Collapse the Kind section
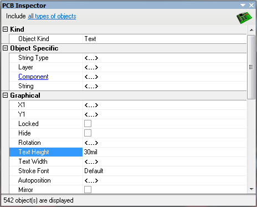This screenshot has width=257, height=207. click(x=6, y=29)
